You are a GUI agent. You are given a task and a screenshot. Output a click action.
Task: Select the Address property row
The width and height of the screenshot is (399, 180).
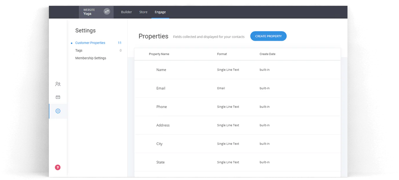point(163,125)
